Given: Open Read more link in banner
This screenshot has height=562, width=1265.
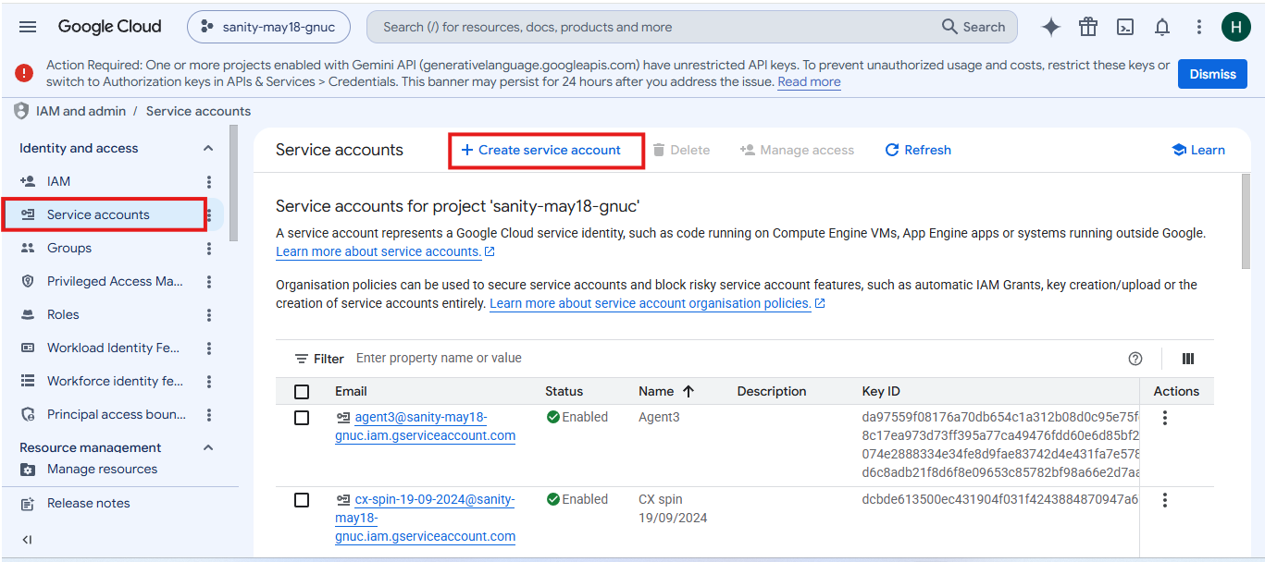Looking at the screenshot, I should click(809, 81).
